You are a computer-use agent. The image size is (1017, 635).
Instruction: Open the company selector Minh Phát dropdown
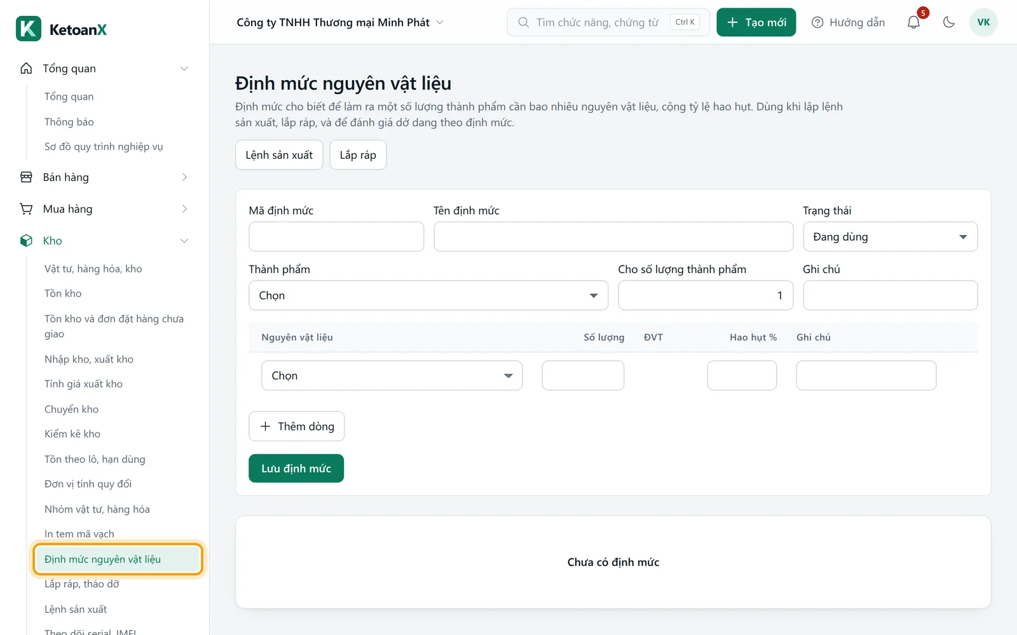(x=340, y=22)
